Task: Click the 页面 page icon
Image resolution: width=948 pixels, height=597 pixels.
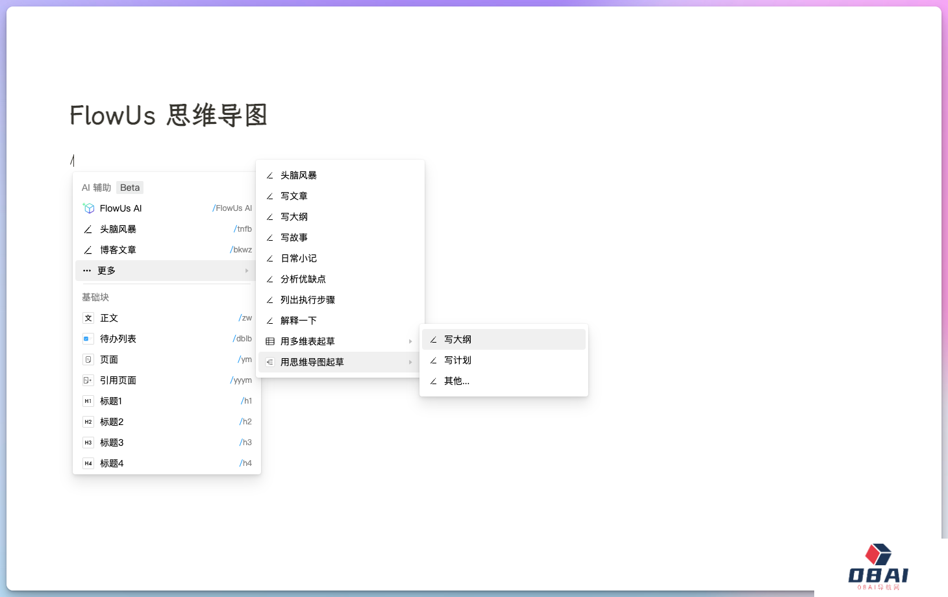Action: [88, 359]
